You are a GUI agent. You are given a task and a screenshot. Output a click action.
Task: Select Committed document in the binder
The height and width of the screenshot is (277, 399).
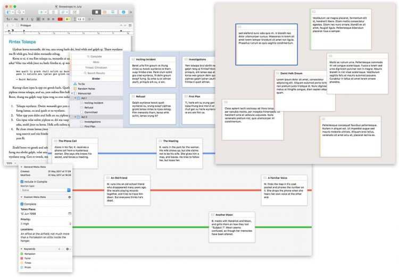pyautogui.click(x=91, y=112)
